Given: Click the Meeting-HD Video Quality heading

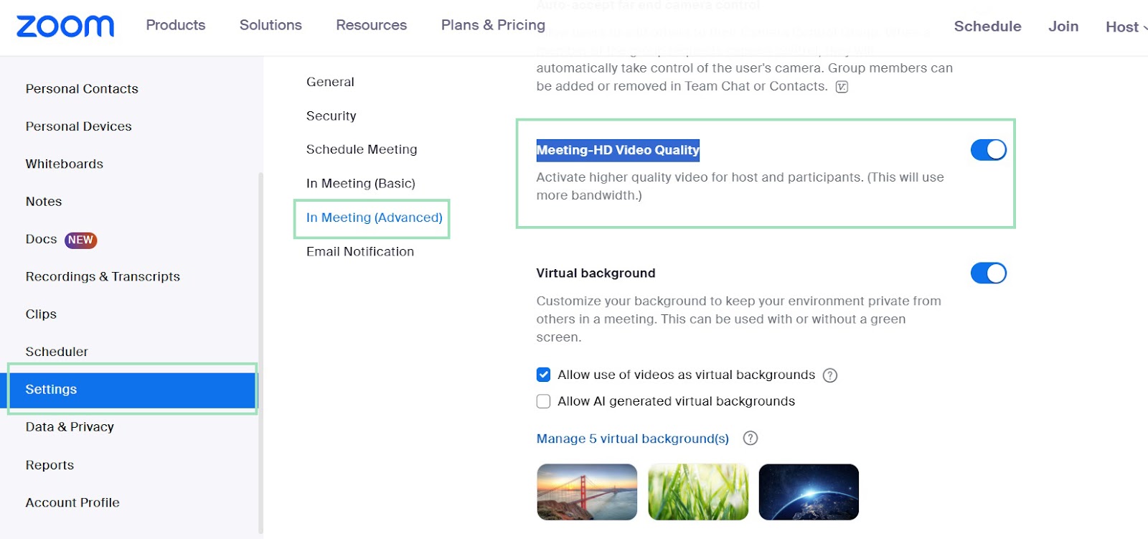Looking at the screenshot, I should coord(618,150).
